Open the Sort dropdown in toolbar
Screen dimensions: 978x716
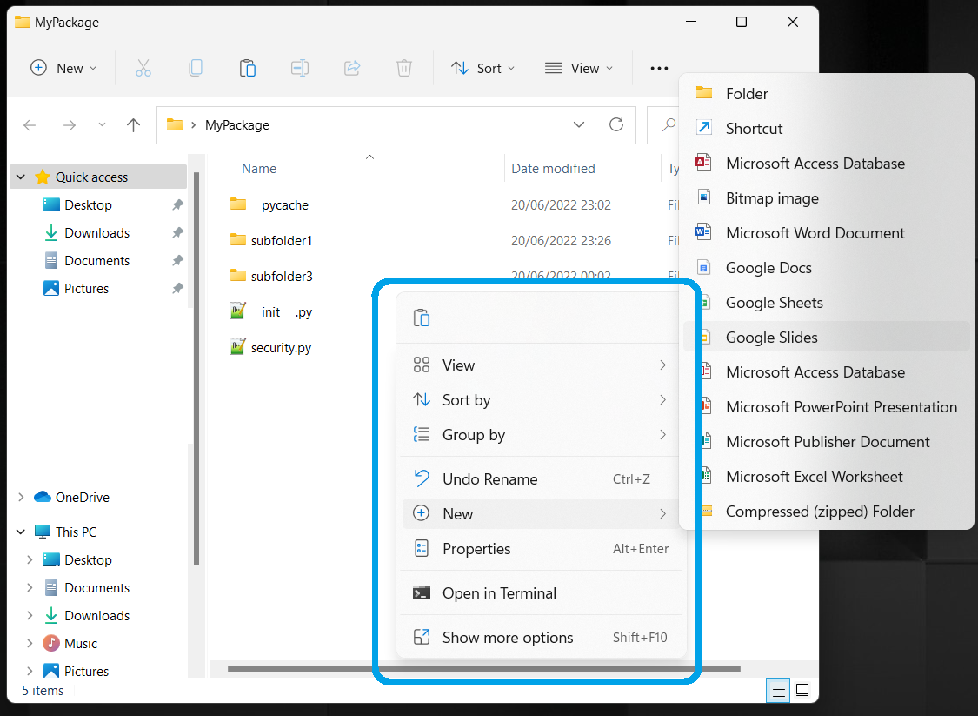pos(483,68)
